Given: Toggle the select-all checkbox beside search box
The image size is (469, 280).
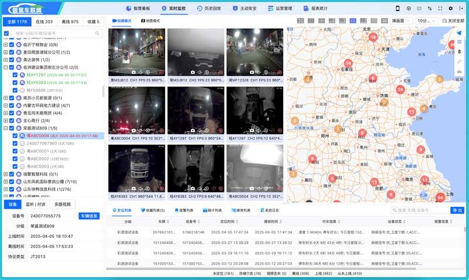Looking at the screenshot, I should [6, 33].
